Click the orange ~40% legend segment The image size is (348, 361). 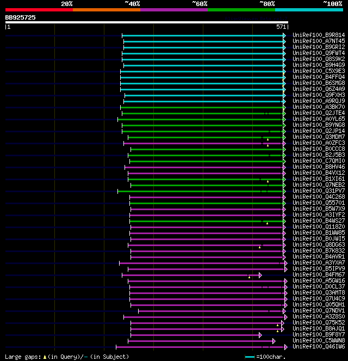pyautogui.click(x=107, y=10)
